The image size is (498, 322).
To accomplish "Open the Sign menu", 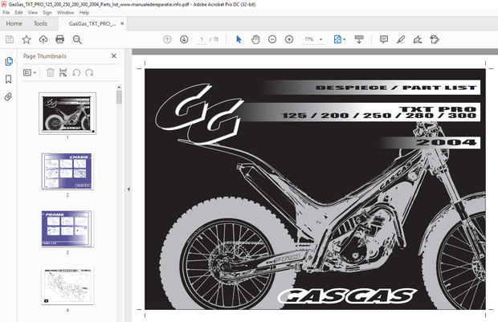I will pos(47,12).
